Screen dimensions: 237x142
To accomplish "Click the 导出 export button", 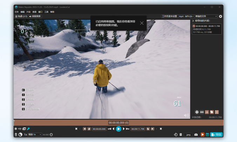I will (x=216, y=135).
